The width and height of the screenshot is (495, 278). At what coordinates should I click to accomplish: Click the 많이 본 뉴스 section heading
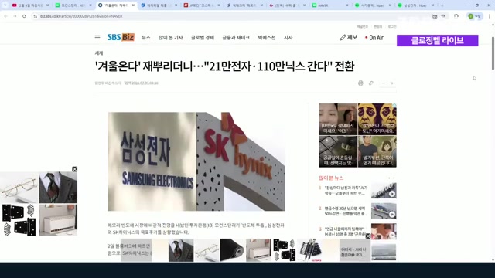tap(331, 178)
